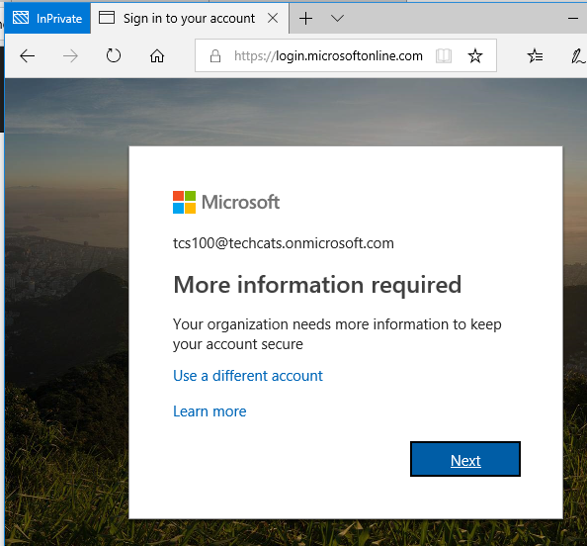Expand the tab previews chevron

click(337, 18)
